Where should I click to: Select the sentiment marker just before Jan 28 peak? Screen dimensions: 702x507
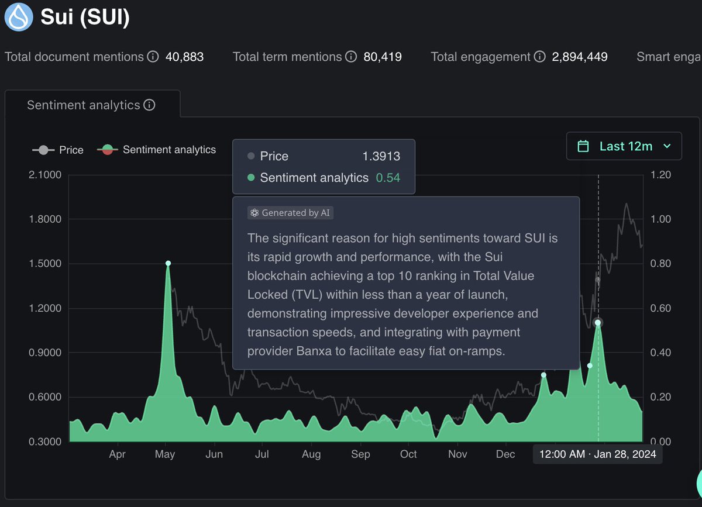coord(590,365)
